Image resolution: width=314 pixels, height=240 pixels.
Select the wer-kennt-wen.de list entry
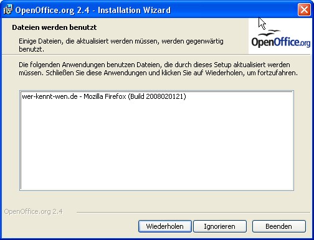(x=104, y=96)
